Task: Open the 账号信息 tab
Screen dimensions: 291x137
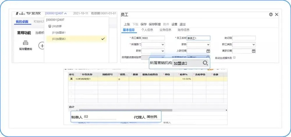Action: pyautogui.click(x=183, y=30)
